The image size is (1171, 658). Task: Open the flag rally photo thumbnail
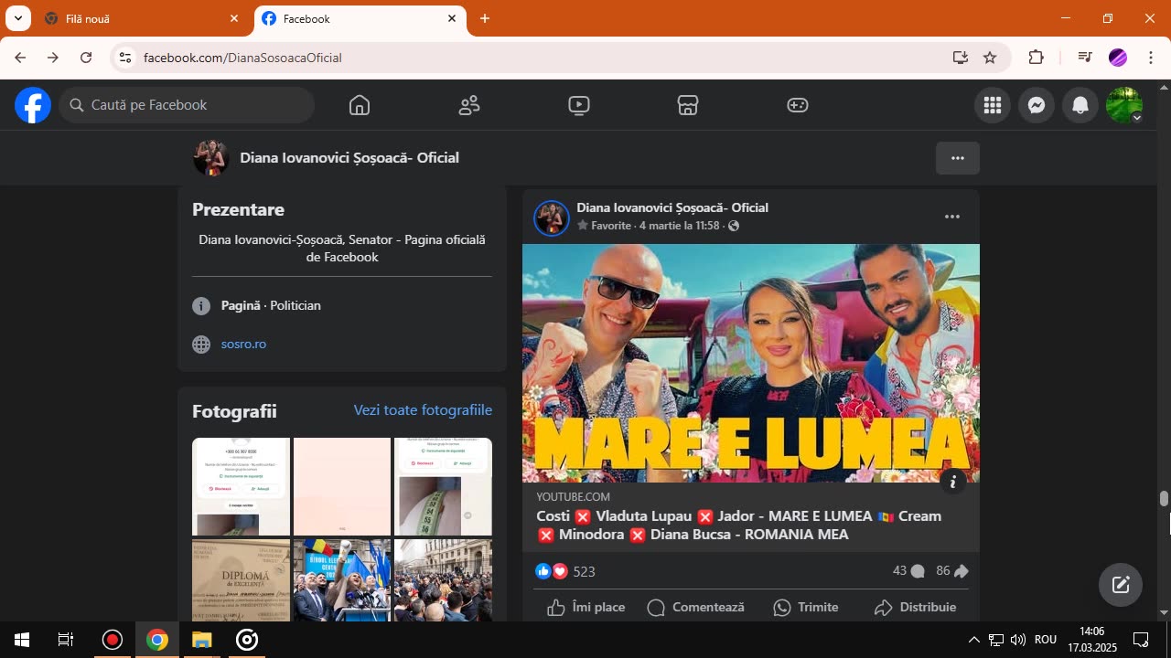pyautogui.click(x=342, y=580)
